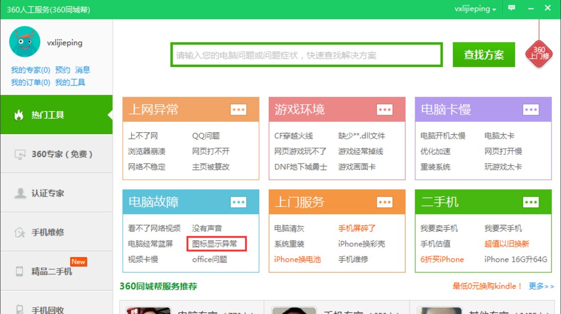
Task: Expand more topics for 上网异常
Action: tap(237, 110)
